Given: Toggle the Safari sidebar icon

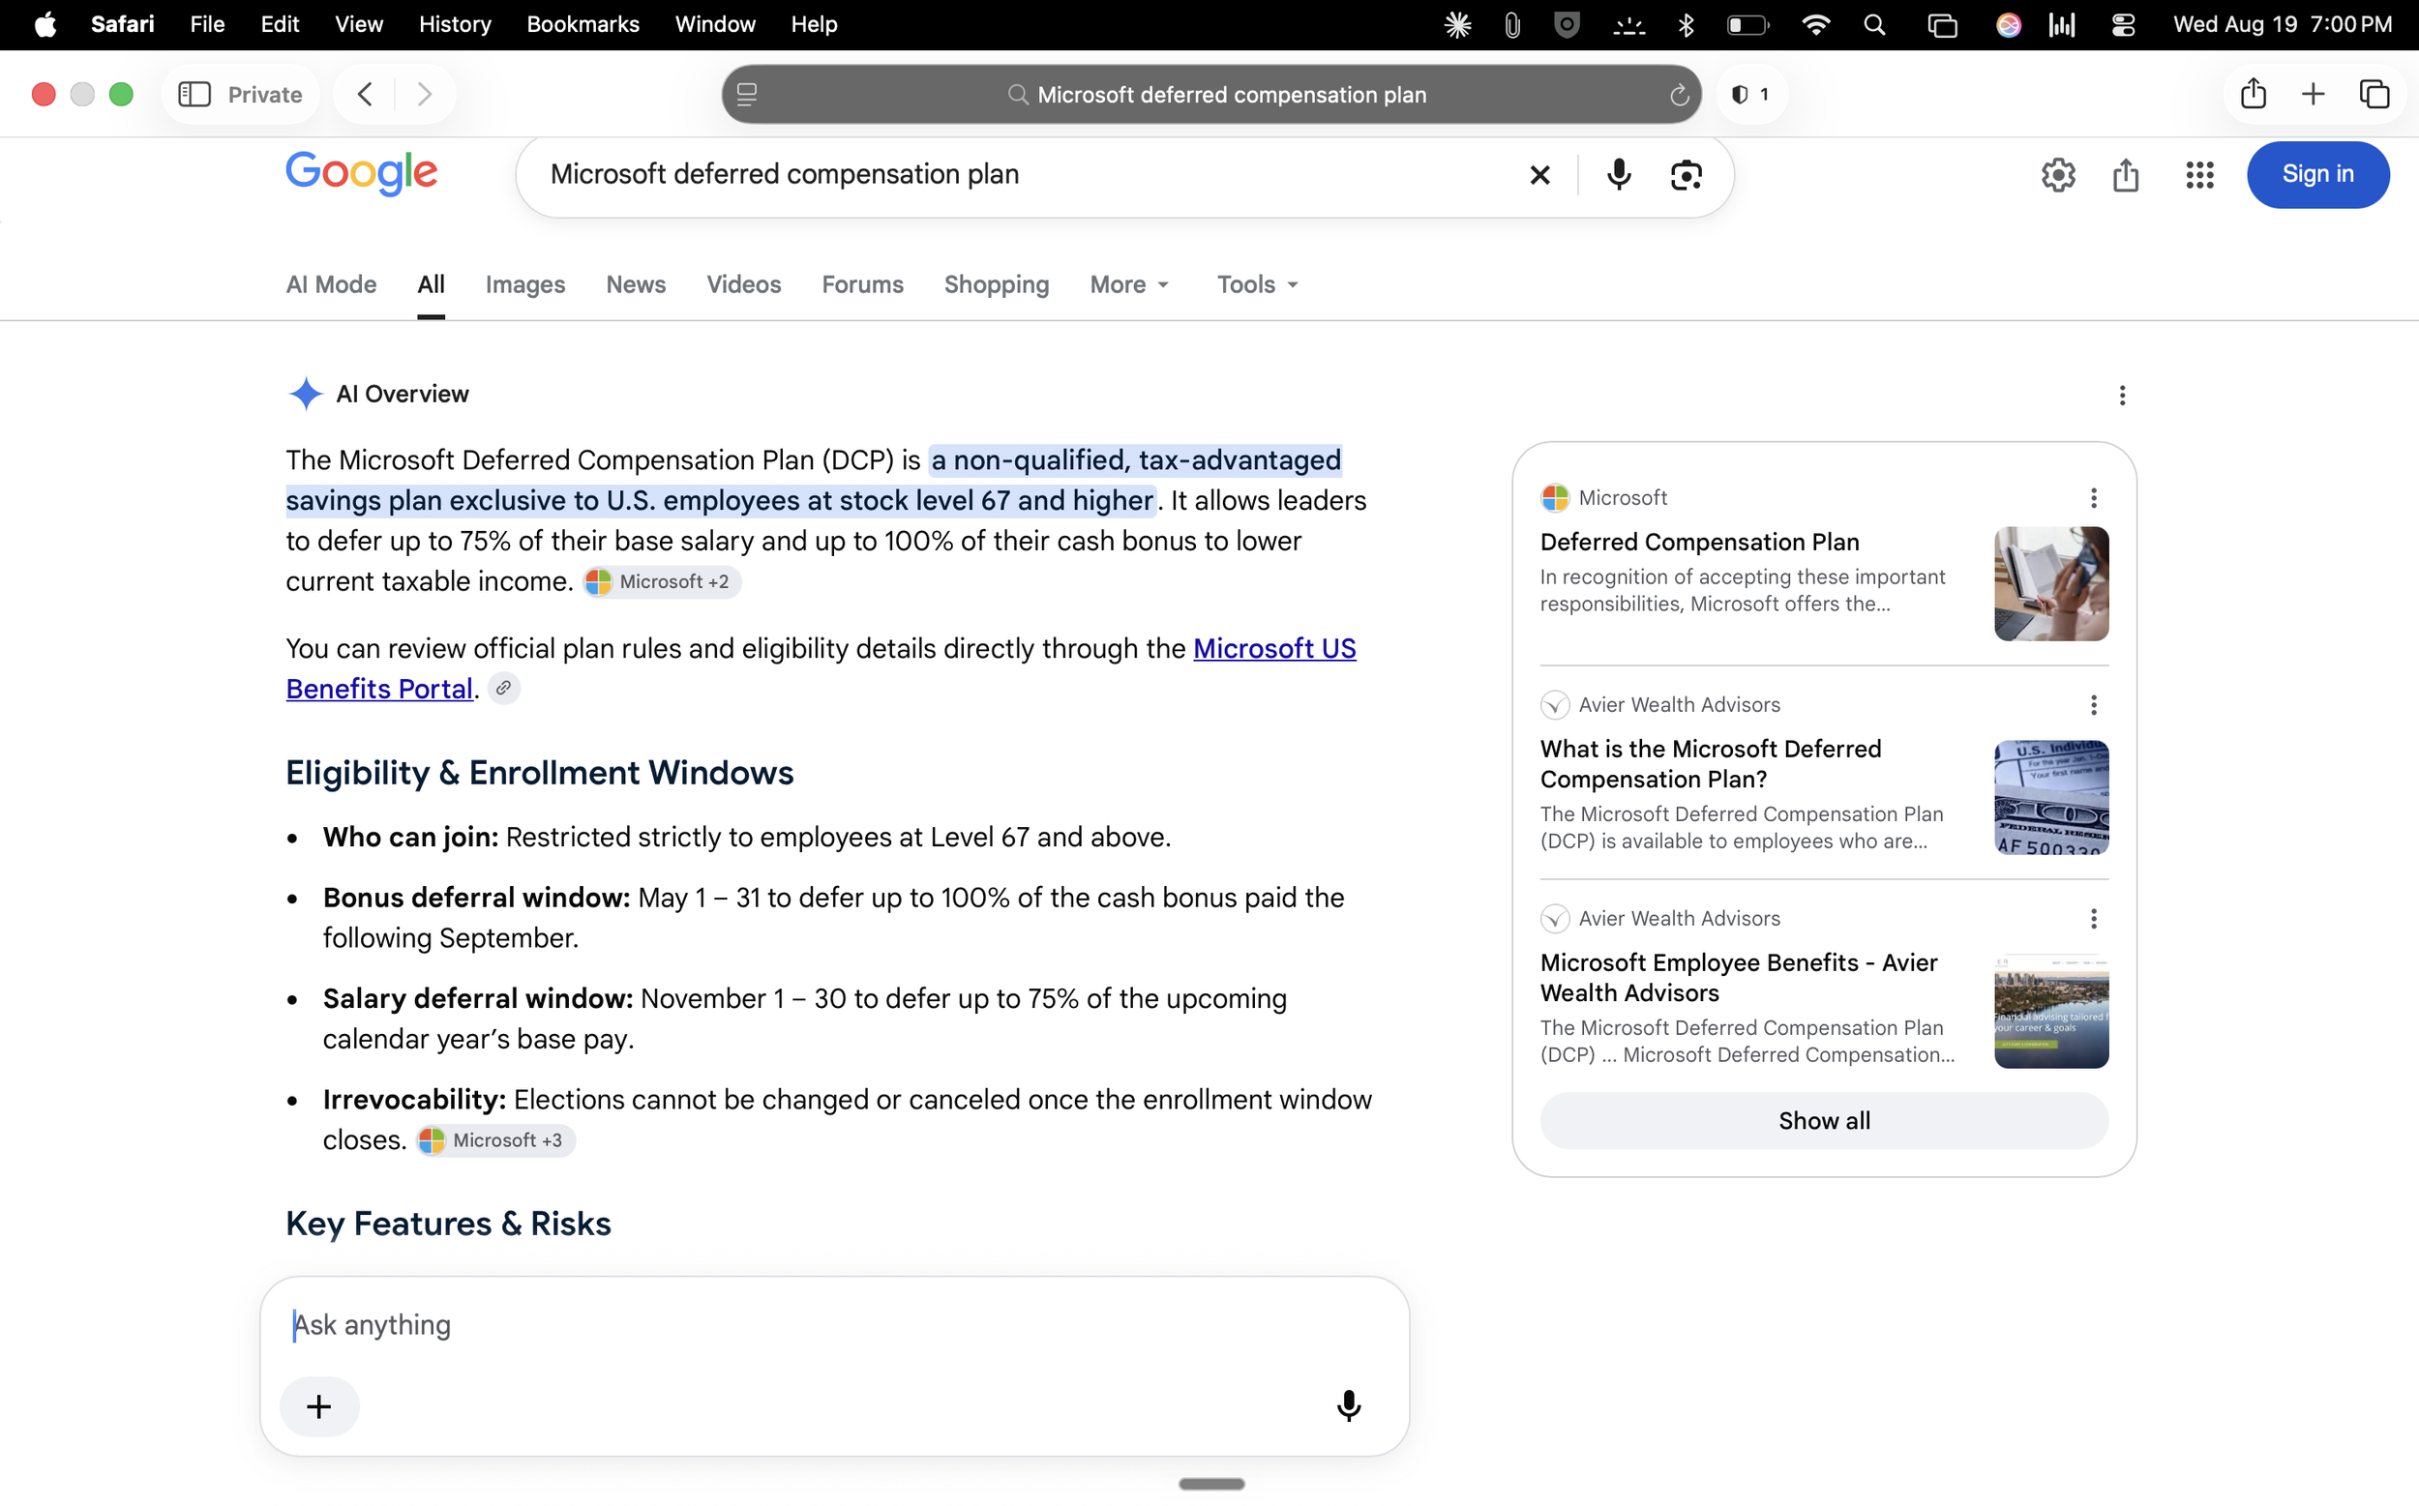Looking at the screenshot, I should [x=194, y=95].
